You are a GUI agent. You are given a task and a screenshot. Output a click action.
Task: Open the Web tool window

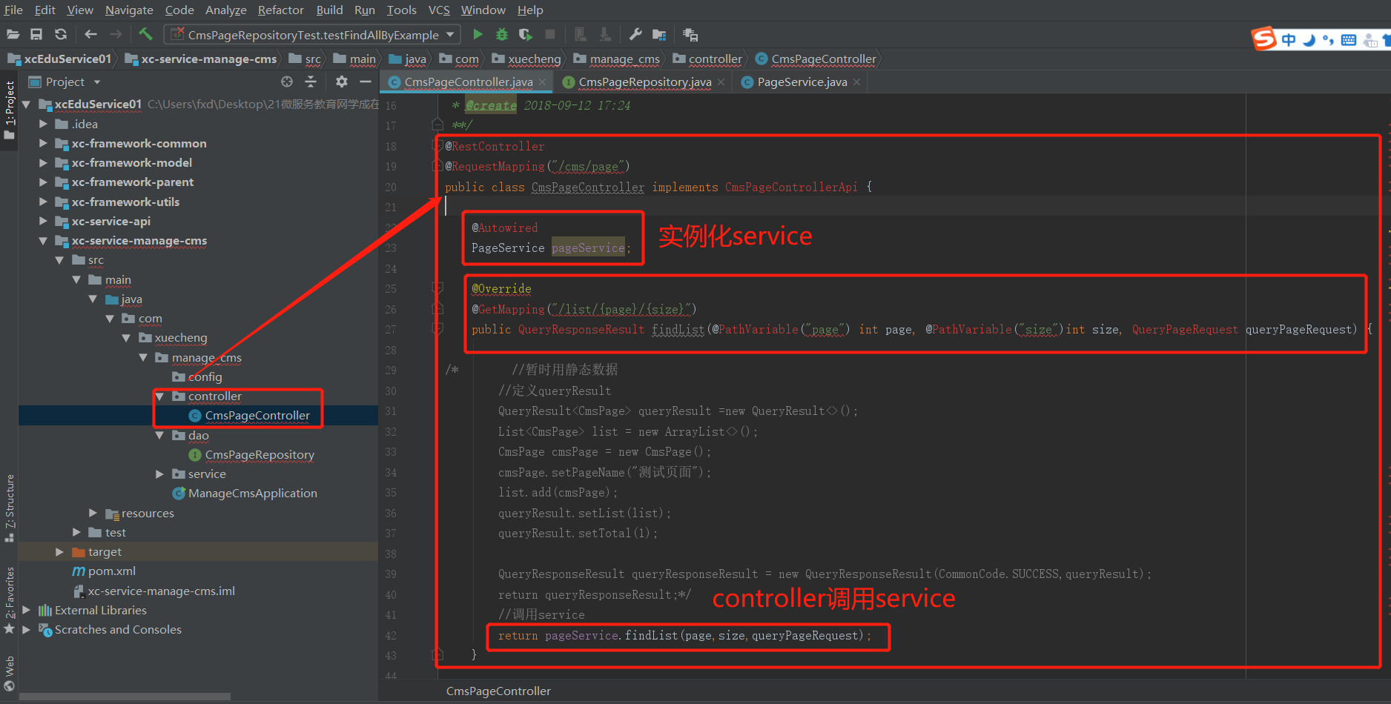pos(10,673)
